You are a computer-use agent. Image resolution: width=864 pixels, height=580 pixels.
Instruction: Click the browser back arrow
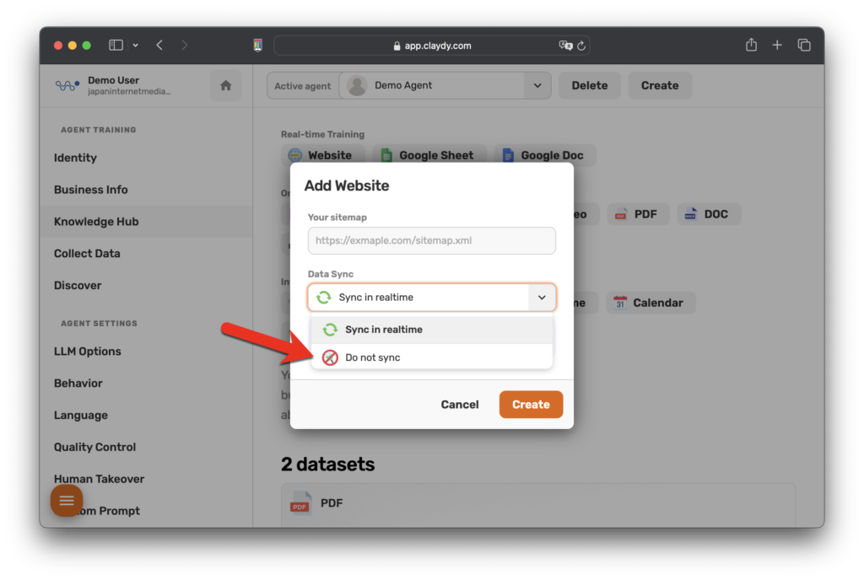pyautogui.click(x=159, y=46)
